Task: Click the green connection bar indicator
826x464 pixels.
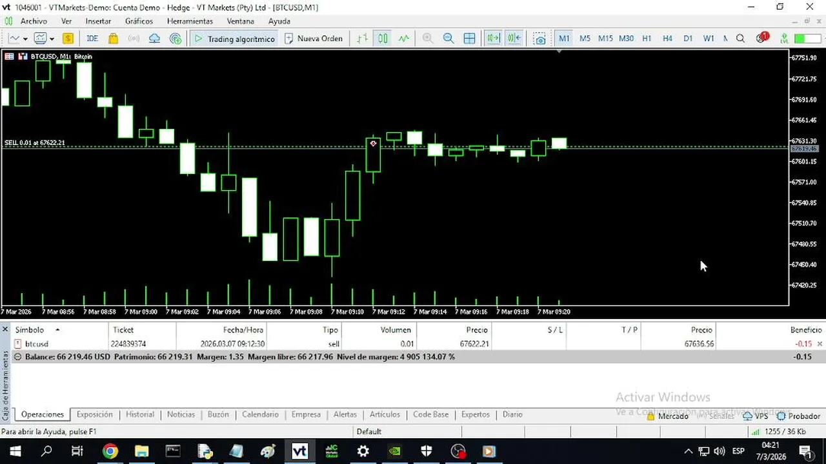Action: coord(807,39)
